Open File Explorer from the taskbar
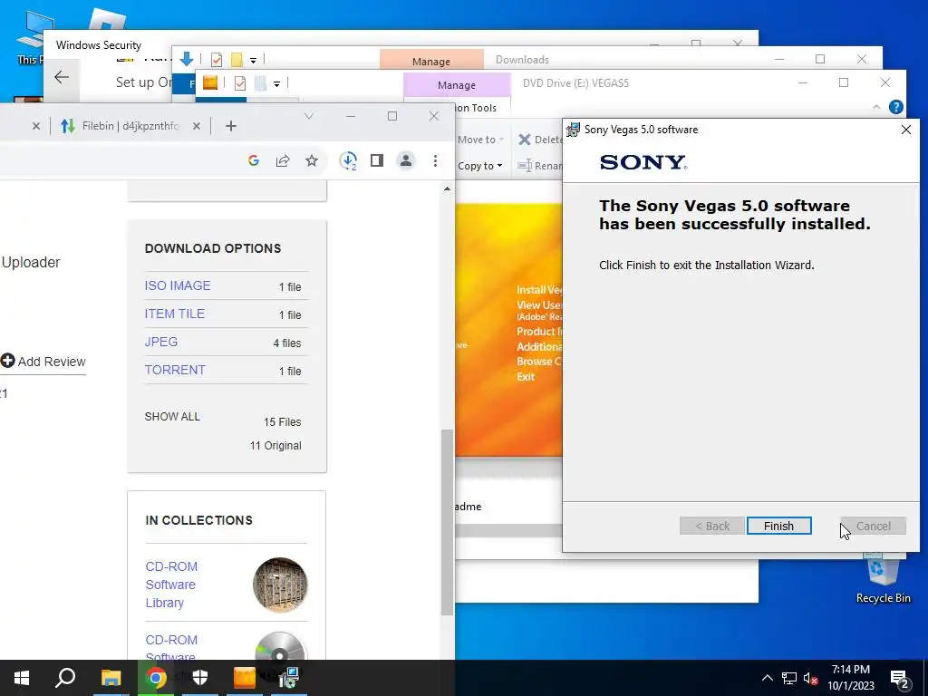This screenshot has height=696, width=928. click(111, 678)
